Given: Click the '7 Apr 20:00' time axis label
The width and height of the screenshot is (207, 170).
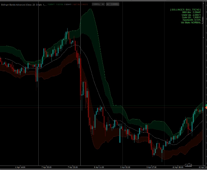Looking at the screenshot, I should 73,167.
